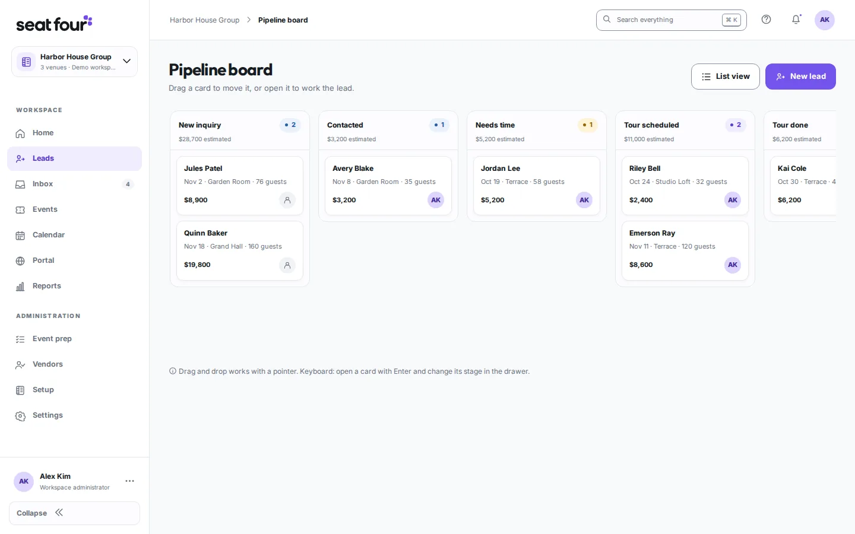Collapse the sidebar

pos(74,513)
